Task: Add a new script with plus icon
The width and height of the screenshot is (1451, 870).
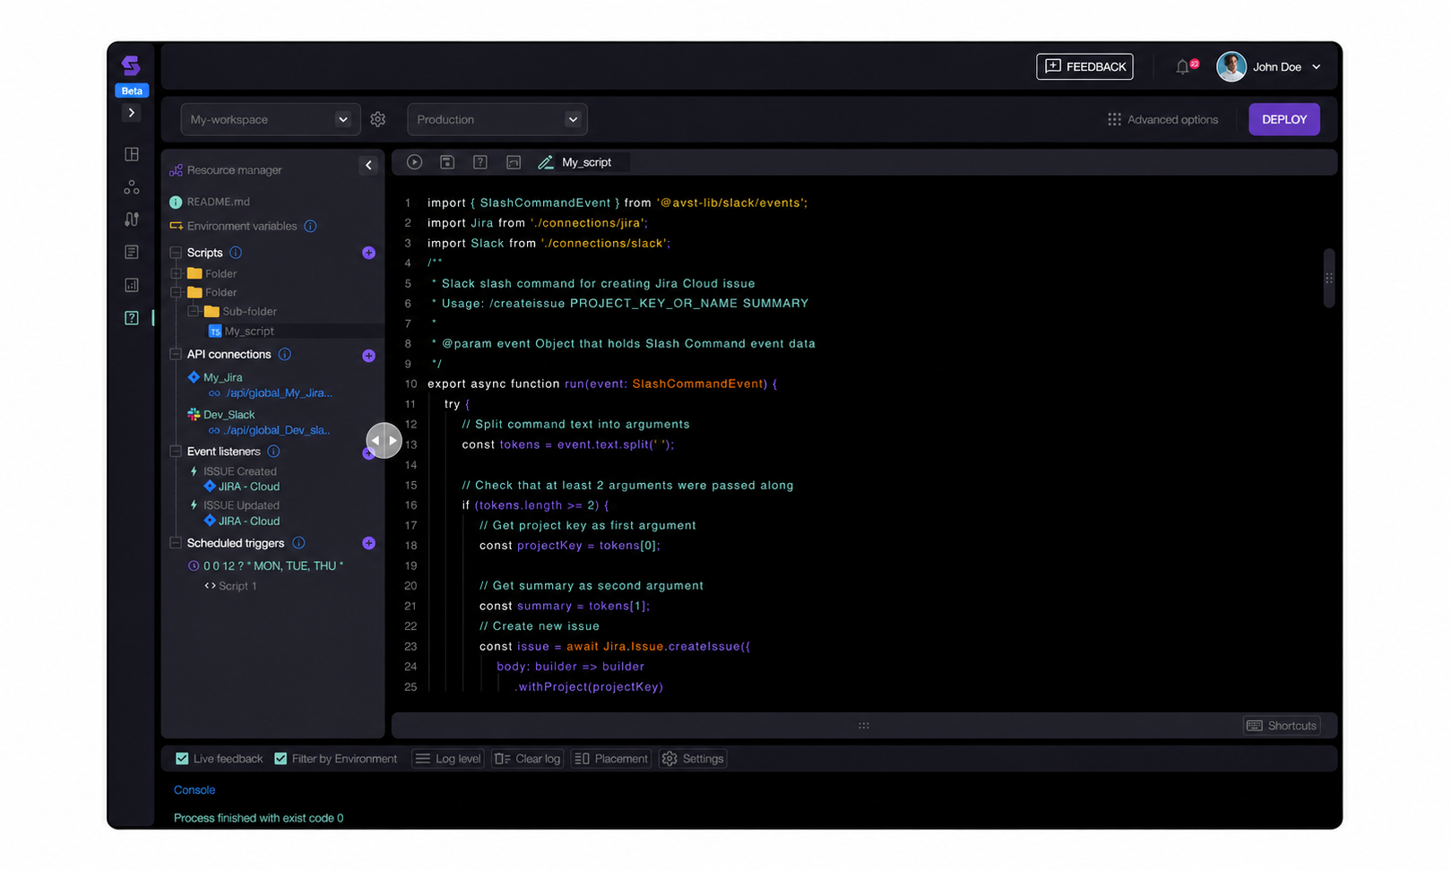Action: tap(368, 253)
